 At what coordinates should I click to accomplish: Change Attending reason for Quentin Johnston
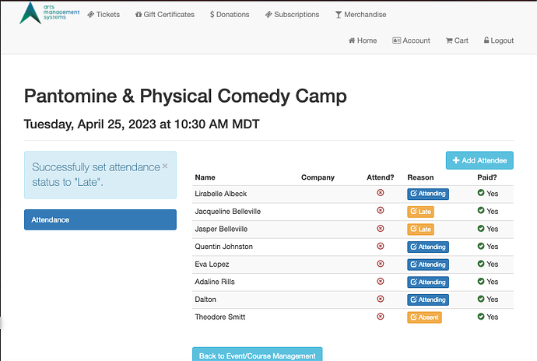click(x=428, y=247)
